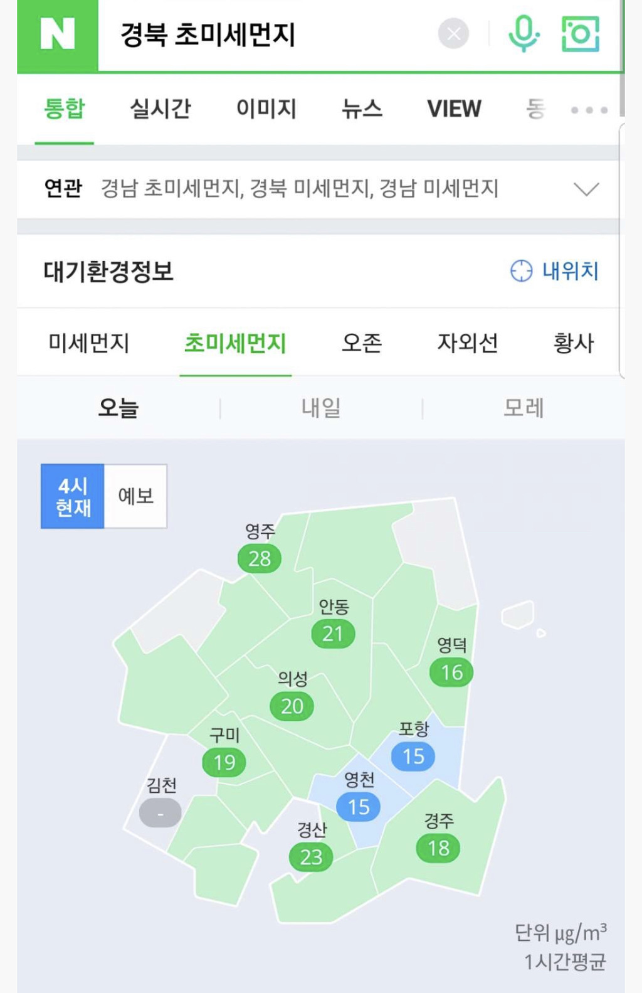Select the 영주 28 map marker

(x=260, y=558)
